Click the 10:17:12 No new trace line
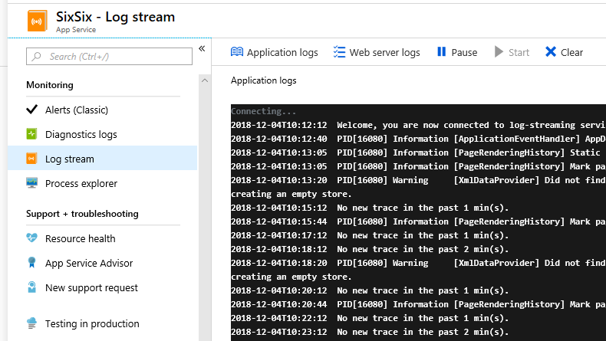This screenshot has height=341, width=606. pos(370,235)
